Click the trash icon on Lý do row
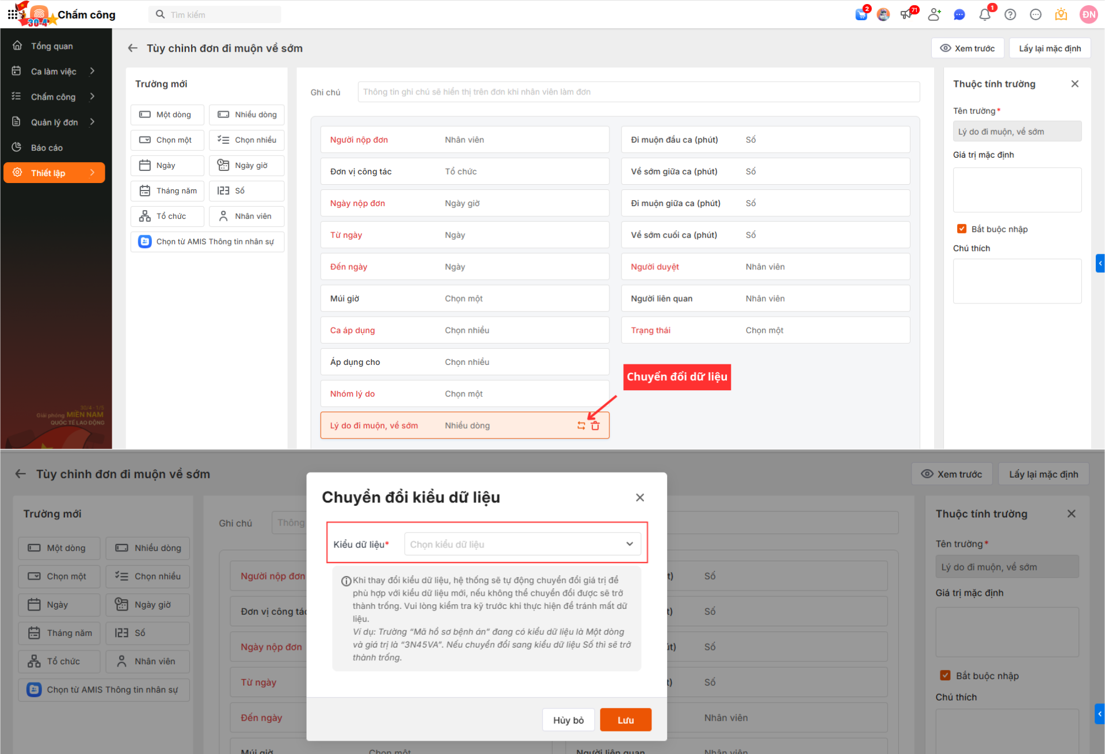1105x754 pixels. point(595,425)
